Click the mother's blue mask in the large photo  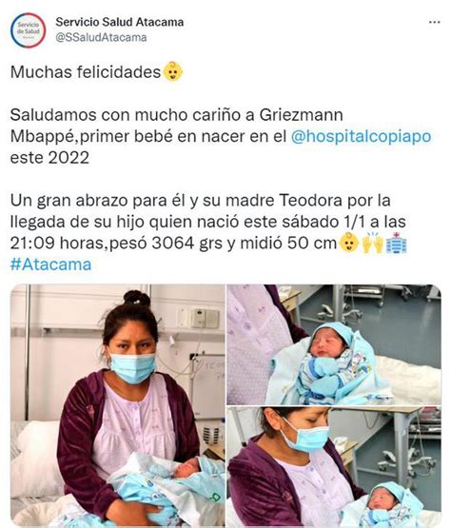point(133,367)
